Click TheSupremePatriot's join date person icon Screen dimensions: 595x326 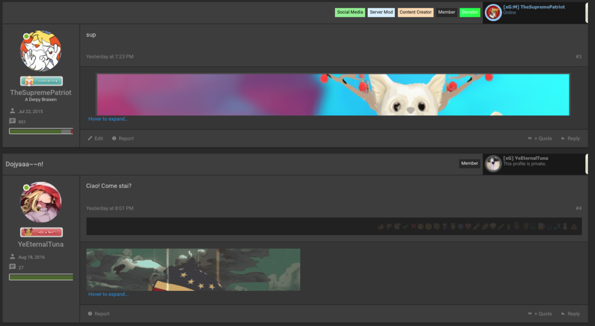(x=12, y=111)
